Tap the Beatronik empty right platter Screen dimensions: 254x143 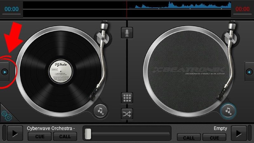(188, 71)
